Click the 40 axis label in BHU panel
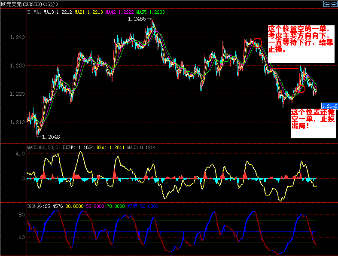This screenshot has height=256, width=338. (21, 238)
